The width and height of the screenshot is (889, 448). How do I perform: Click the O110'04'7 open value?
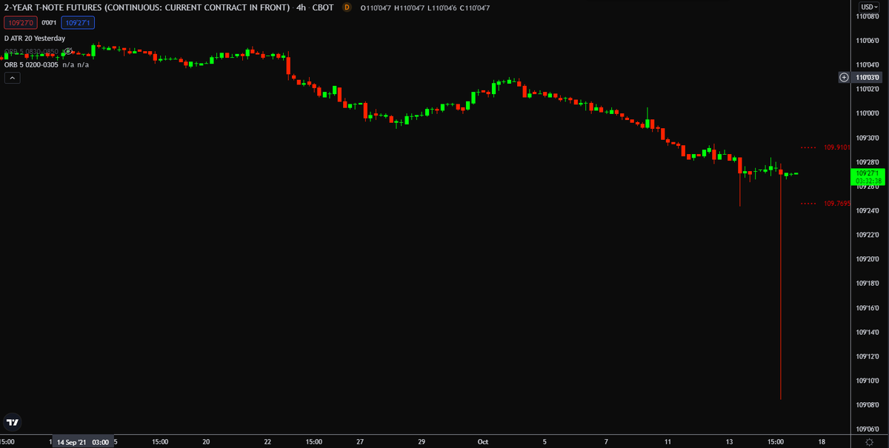coord(376,7)
